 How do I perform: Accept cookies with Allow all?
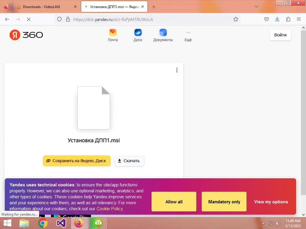click(174, 202)
